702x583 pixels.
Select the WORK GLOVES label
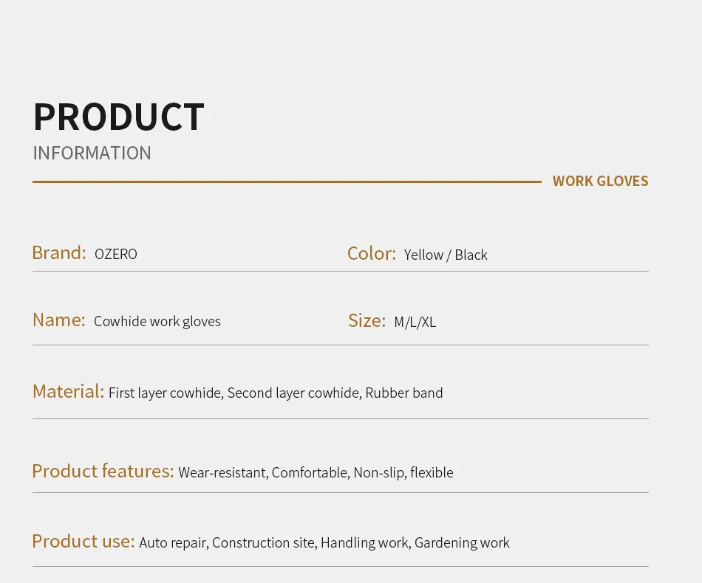pos(600,181)
